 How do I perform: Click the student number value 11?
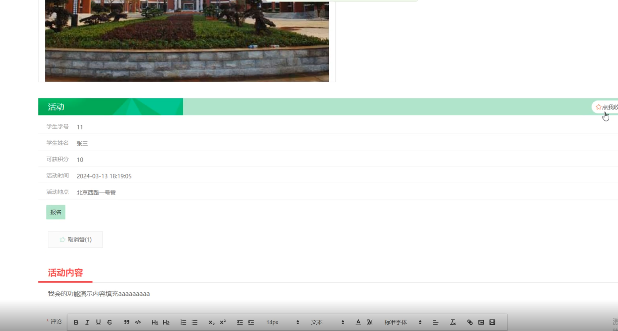(x=80, y=127)
